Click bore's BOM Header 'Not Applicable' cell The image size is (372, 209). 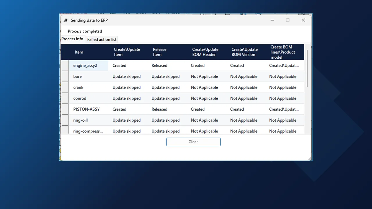pos(206,77)
